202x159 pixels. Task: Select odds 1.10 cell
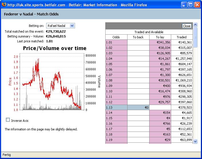[116, 91]
